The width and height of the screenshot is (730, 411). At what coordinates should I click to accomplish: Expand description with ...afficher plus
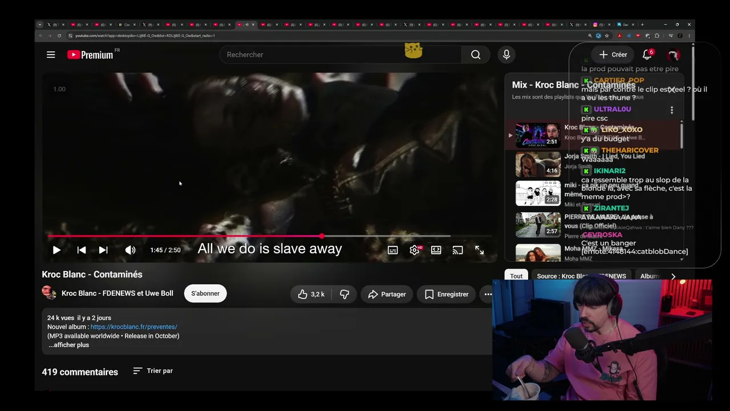[68, 345]
